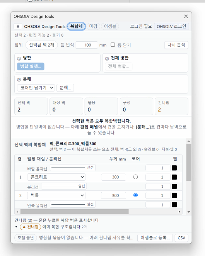The width and height of the screenshot is (205, 256).
Task: Click the 대상 벽 count card
Action: tap(66, 106)
